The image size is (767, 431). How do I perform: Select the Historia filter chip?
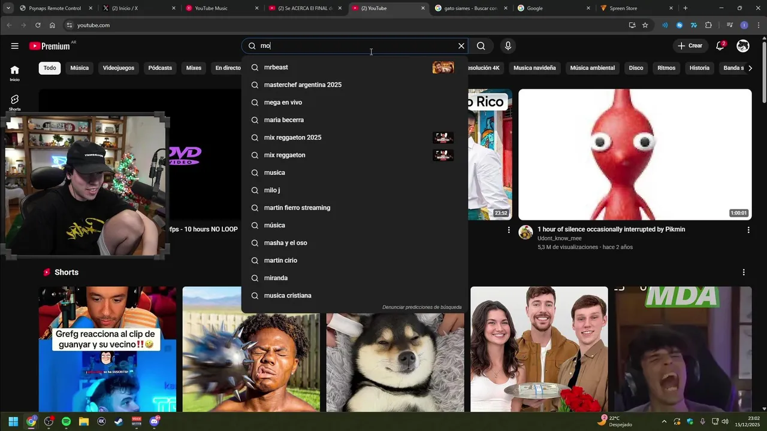tap(699, 68)
